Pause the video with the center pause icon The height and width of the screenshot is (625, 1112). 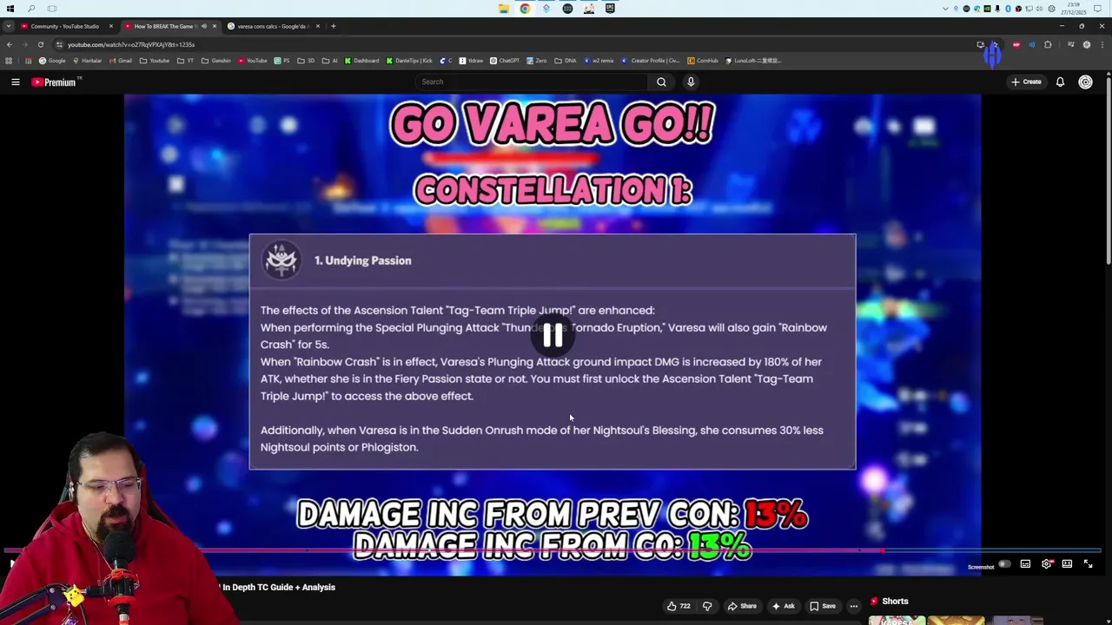(x=553, y=337)
